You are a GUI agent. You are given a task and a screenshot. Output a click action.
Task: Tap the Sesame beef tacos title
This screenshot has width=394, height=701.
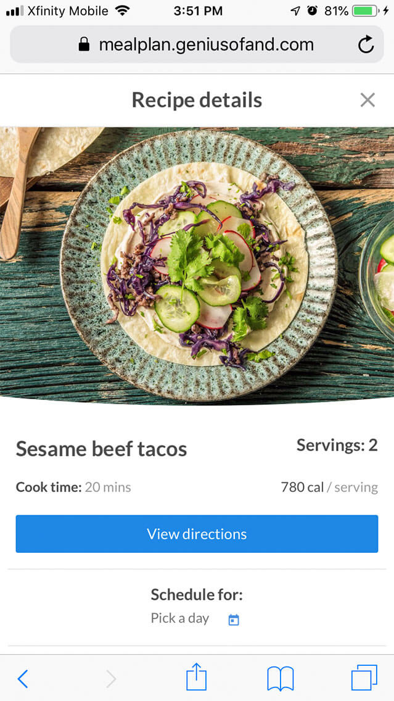pyautogui.click(x=101, y=449)
